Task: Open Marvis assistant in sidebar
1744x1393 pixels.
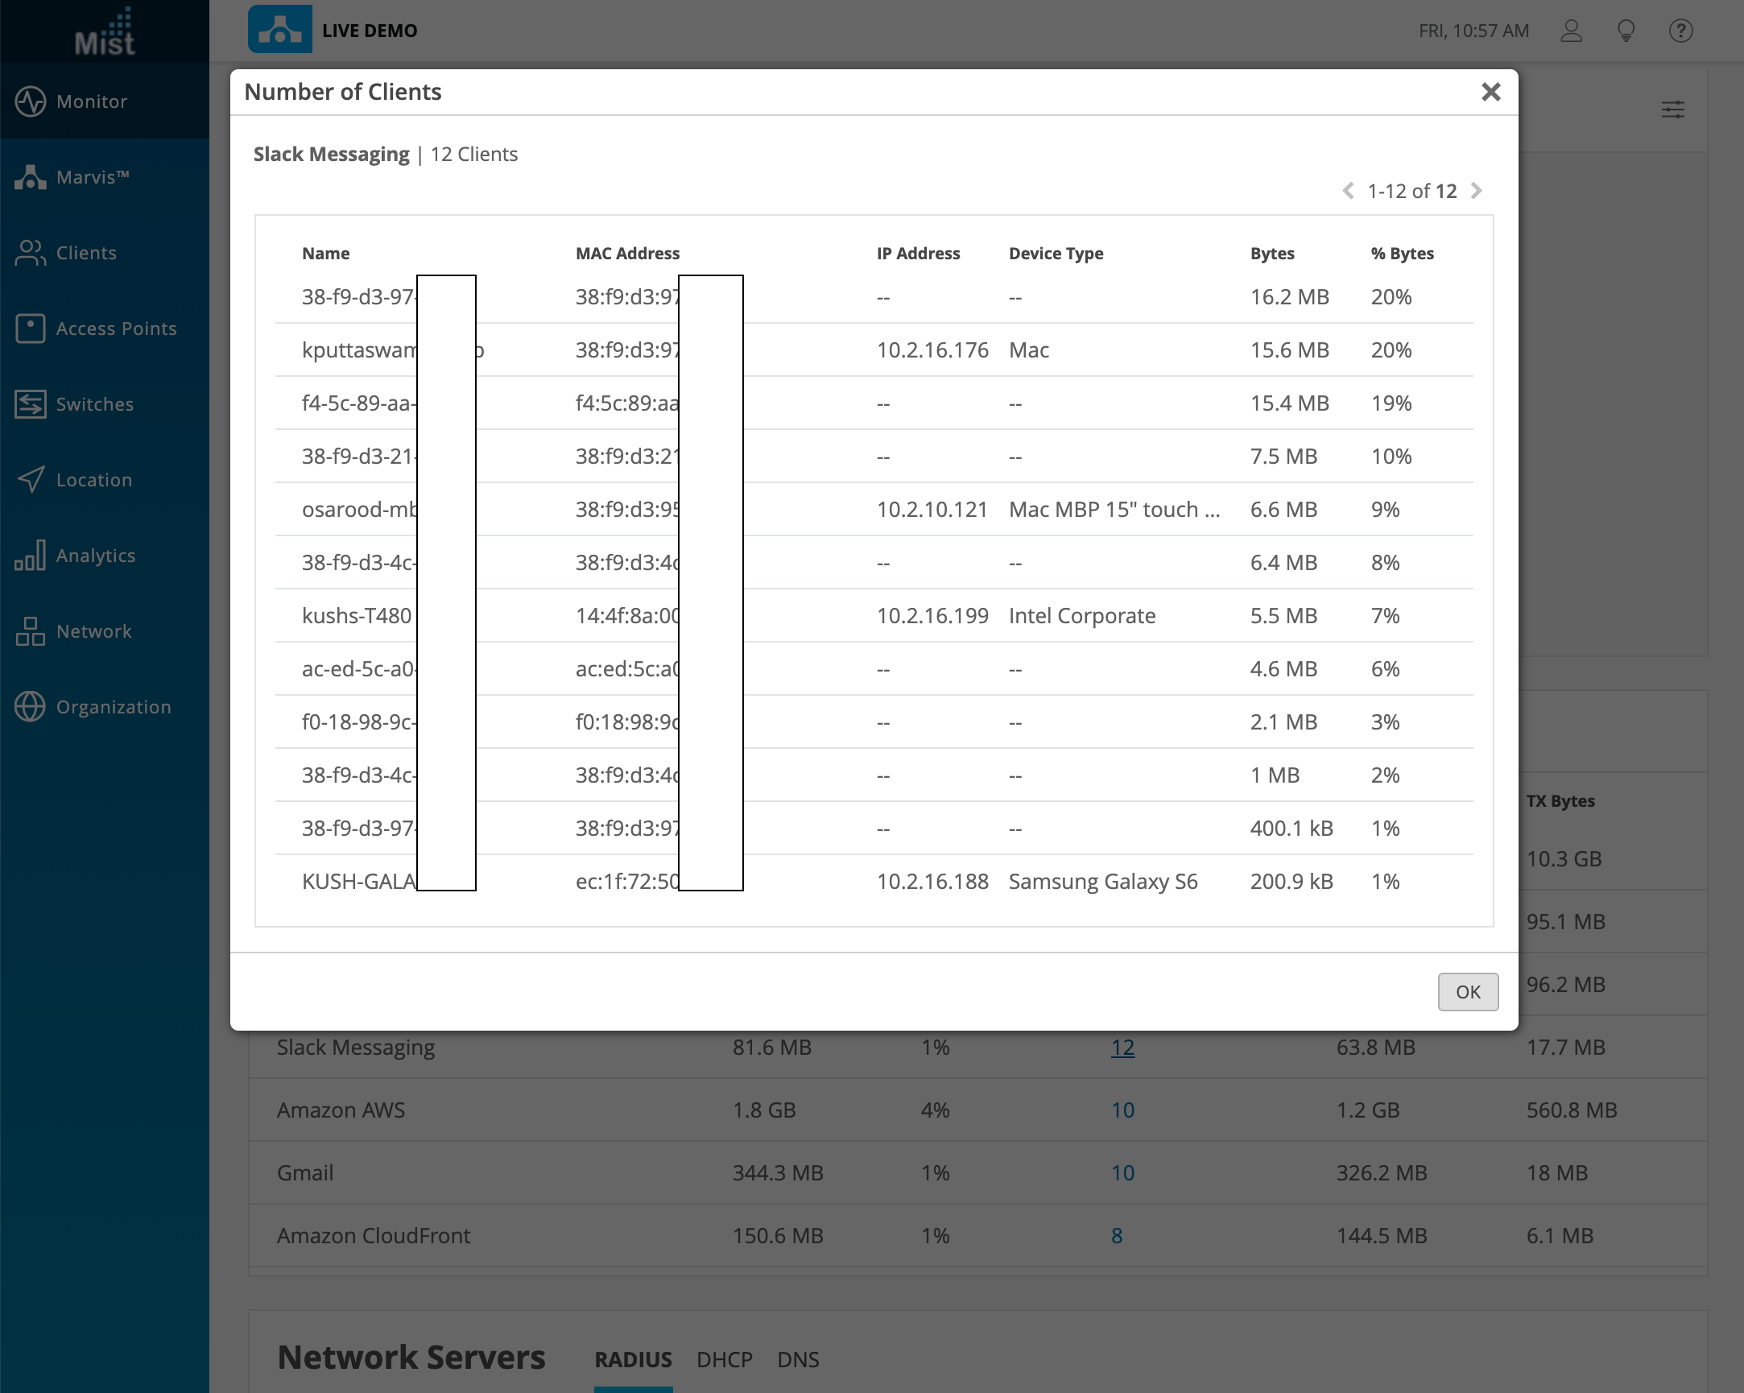Action: click(91, 177)
